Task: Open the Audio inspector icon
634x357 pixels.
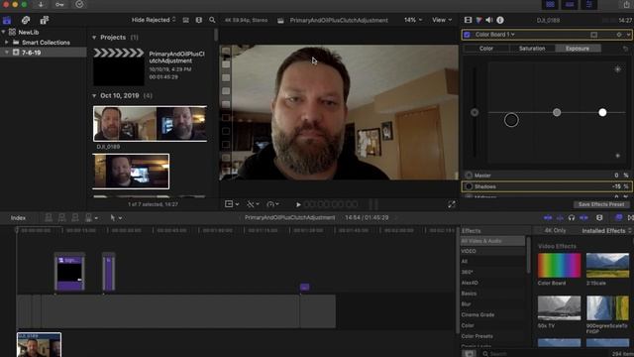Action: 489,20
